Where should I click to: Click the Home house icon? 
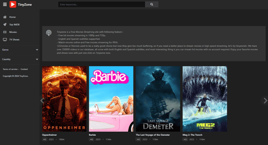pyautogui.click(x=5, y=17)
